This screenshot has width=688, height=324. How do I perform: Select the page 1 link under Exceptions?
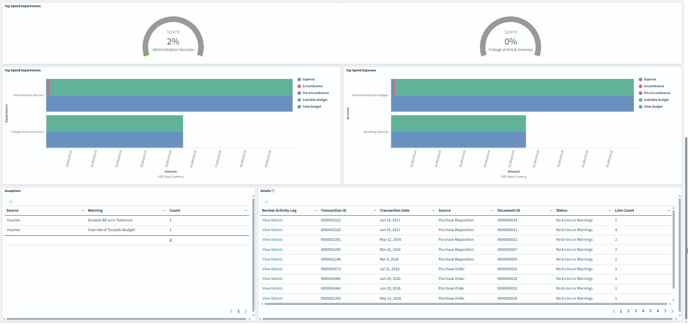click(x=238, y=311)
